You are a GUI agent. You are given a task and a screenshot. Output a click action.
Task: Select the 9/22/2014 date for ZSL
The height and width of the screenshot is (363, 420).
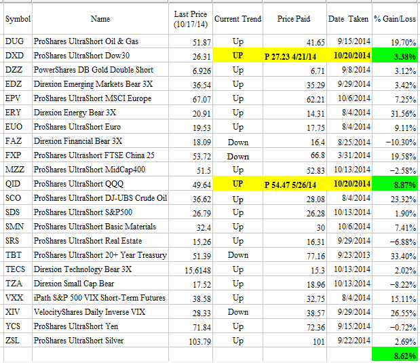click(349, 340)
